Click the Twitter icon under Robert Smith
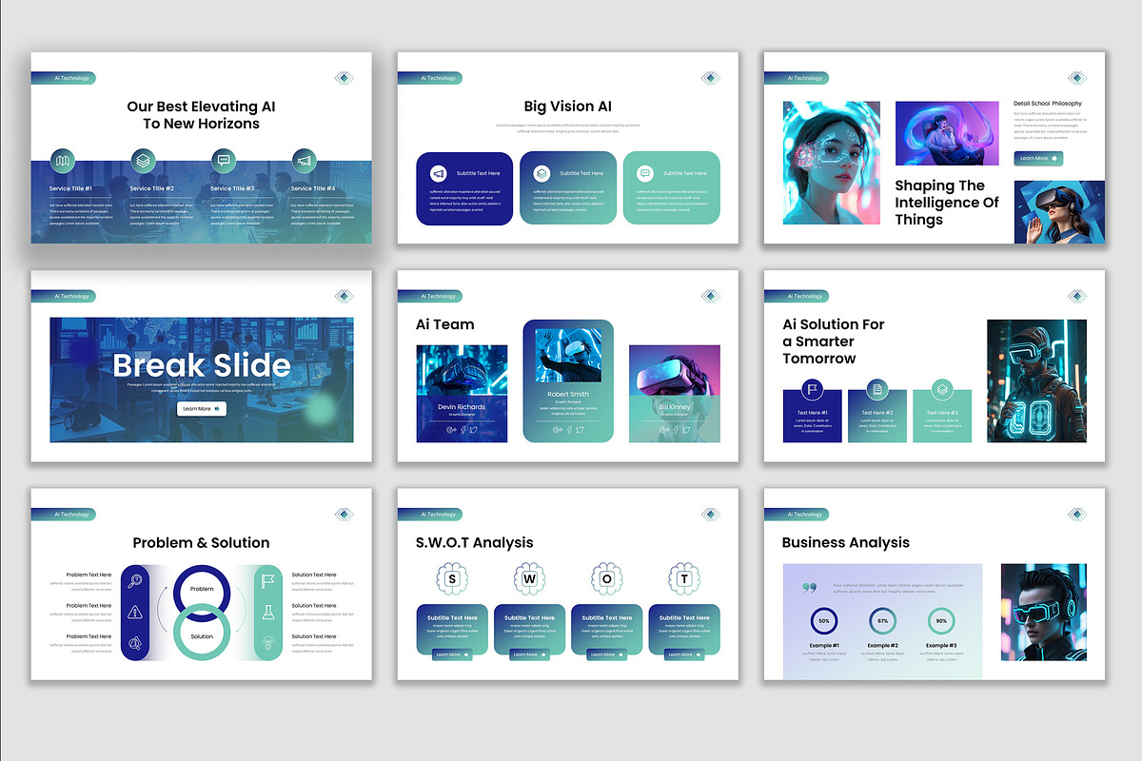Screen dimensions: 1142x761 581,430
